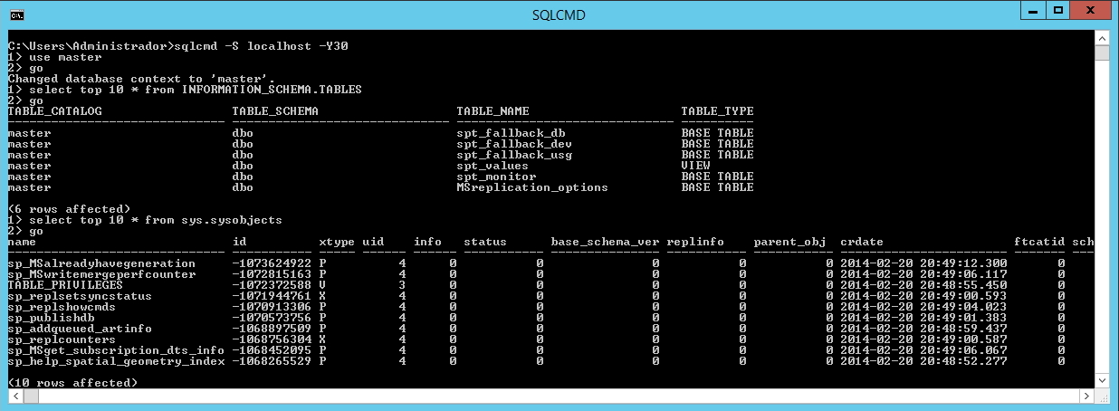Click the spt_fallback_dev table name

click(515, 144)
